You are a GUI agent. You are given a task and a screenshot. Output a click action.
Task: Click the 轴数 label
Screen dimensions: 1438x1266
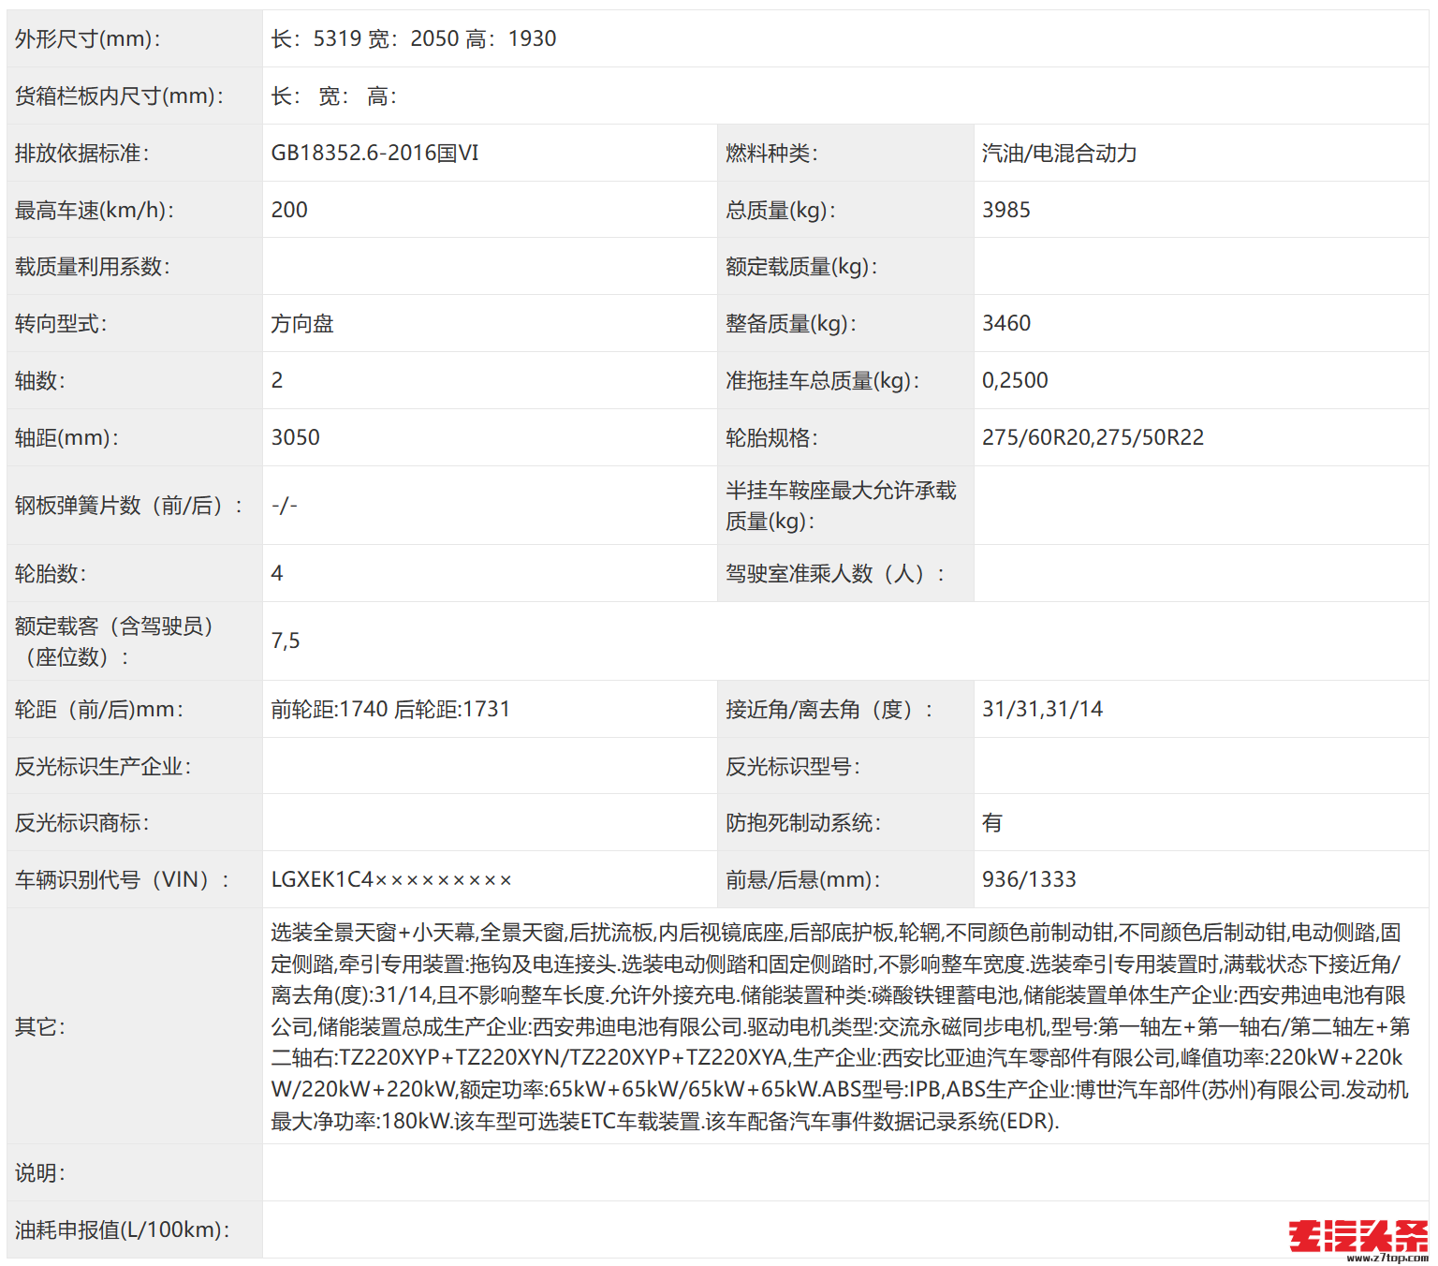[x=40, y=380]
